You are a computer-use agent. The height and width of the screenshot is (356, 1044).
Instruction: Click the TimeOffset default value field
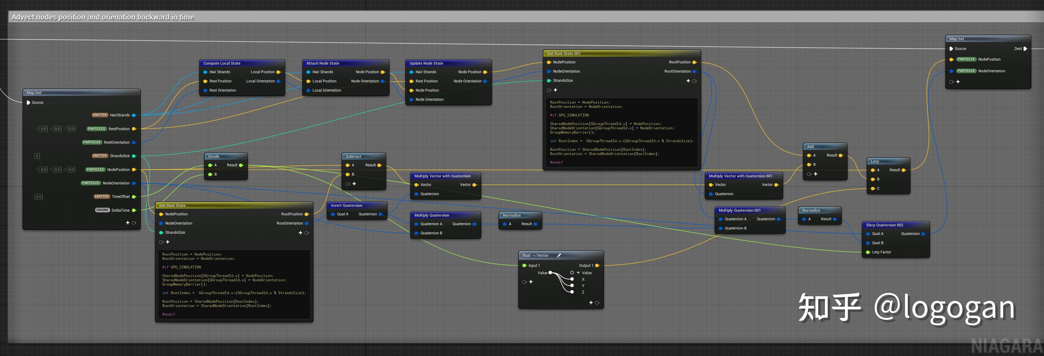pyautogui.click(x=38, y=197)
